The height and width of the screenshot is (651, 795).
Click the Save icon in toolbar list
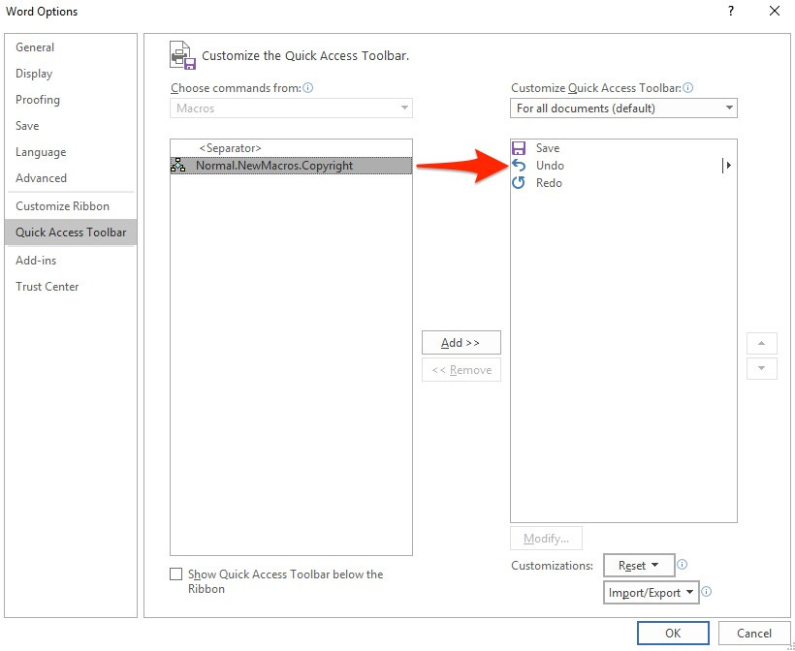(x=519, y=148)
